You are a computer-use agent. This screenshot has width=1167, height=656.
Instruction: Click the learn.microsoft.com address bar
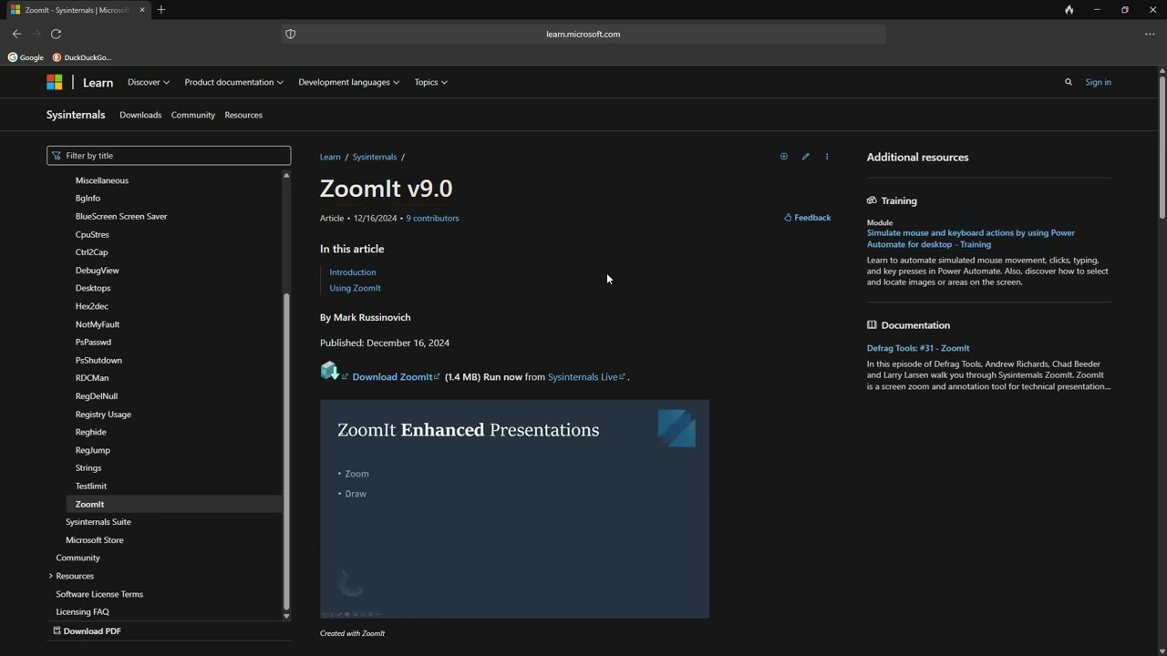pos(583,34)
